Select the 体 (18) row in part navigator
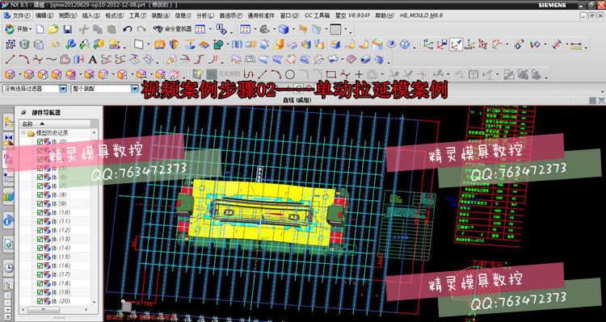Image resolution: width=606 pixels, height=322 pixels. (55, 283)
